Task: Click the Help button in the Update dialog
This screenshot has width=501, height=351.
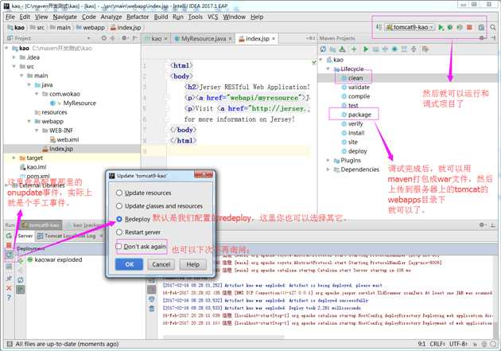Action: click(192, 264)
